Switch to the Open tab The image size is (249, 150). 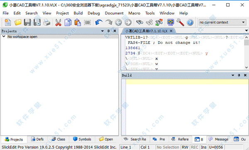point(106,139)
